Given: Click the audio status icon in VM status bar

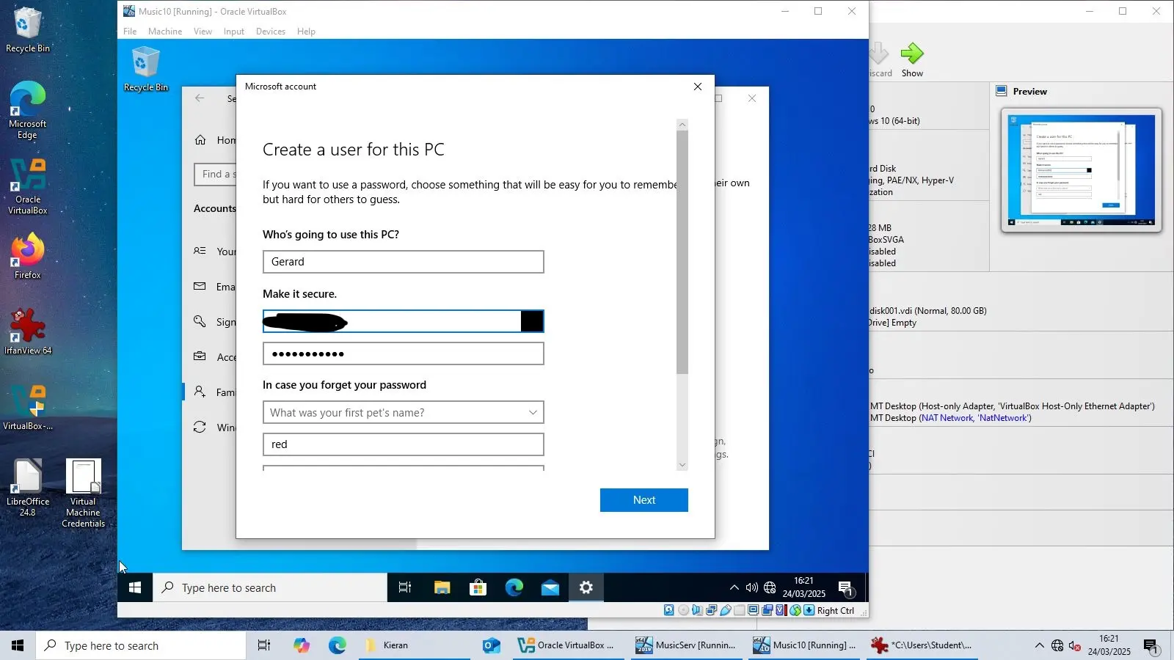Looking at the screenshot, I should [x=698, y=610].
